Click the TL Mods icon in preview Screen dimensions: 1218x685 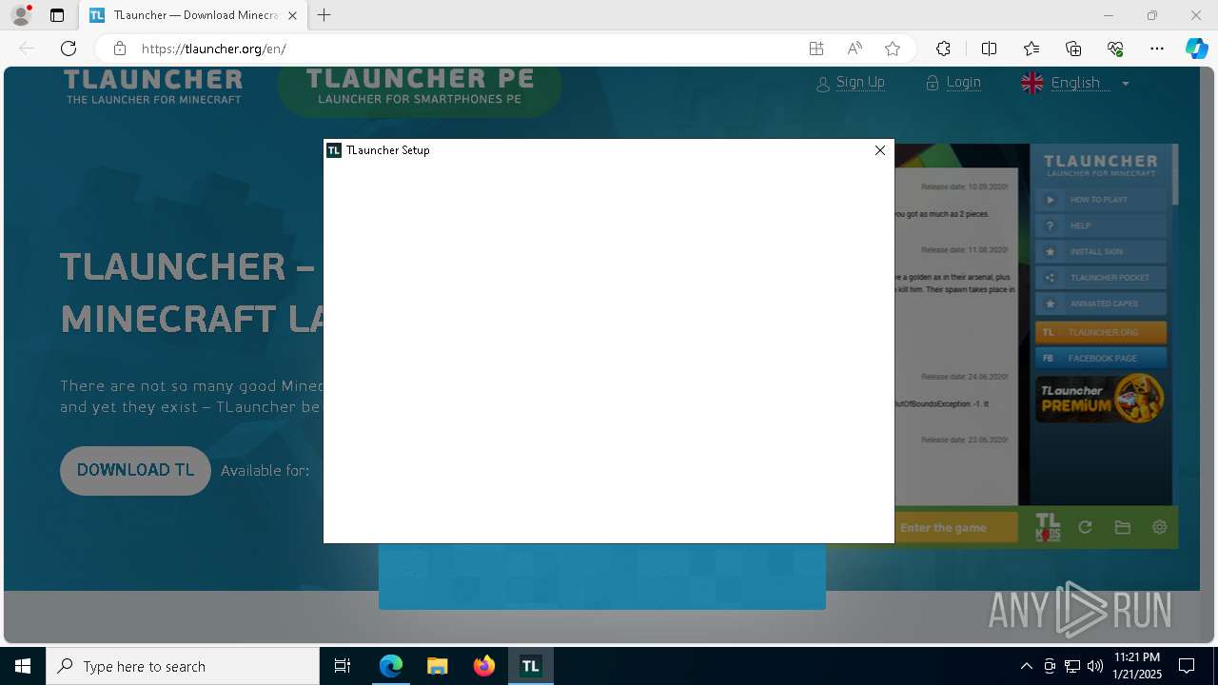coord(1048,528)
